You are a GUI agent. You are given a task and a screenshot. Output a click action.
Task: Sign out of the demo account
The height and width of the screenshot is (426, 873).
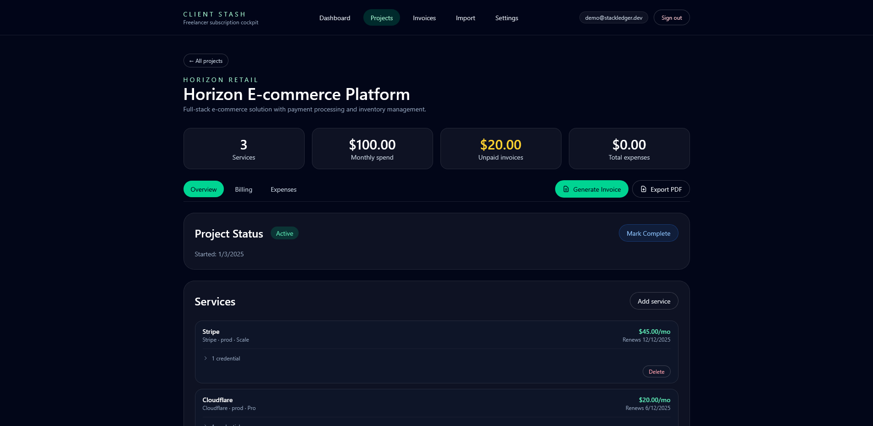point(671,17)
